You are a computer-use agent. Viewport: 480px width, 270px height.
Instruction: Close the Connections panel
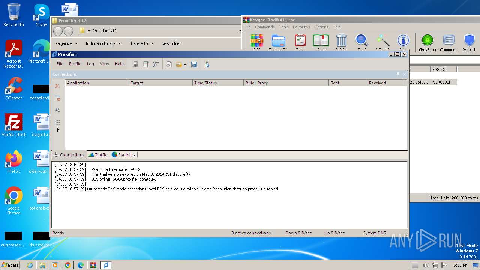[x=405, y=74]
